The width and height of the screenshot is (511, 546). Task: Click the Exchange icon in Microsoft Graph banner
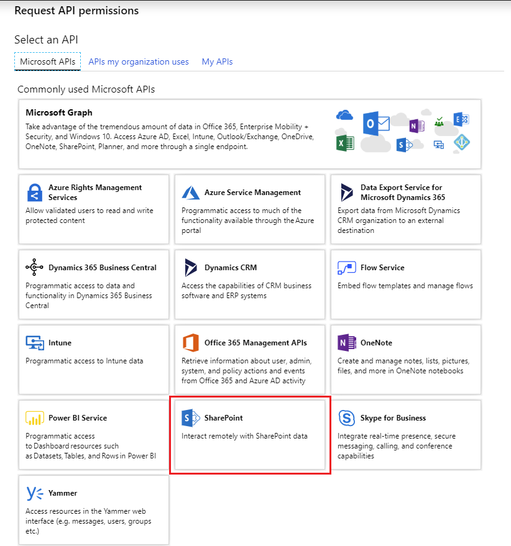461,119
